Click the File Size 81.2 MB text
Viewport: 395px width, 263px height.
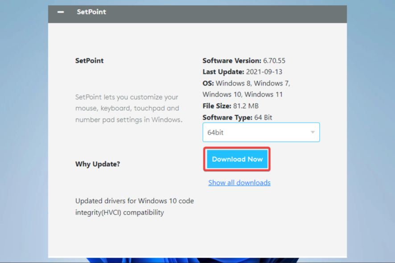coord(230,106)
